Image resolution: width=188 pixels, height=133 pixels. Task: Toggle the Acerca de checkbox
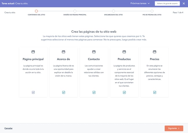click(64, 92)
